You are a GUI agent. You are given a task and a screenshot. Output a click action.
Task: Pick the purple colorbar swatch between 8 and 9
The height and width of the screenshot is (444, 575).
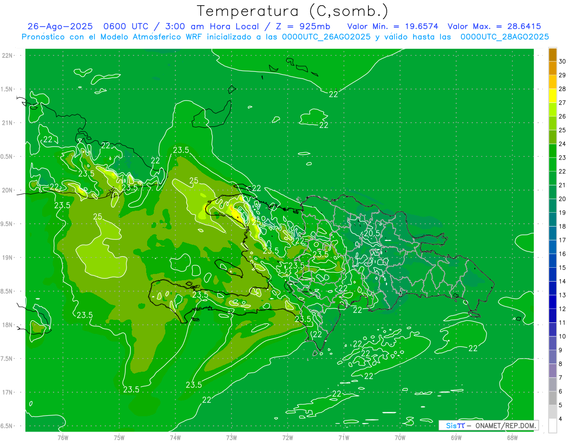(x=552, y=357)
